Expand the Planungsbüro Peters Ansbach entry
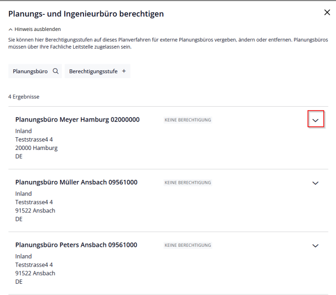Image resolution: width=336 pixels, height=295 pixels. (315, 246)
